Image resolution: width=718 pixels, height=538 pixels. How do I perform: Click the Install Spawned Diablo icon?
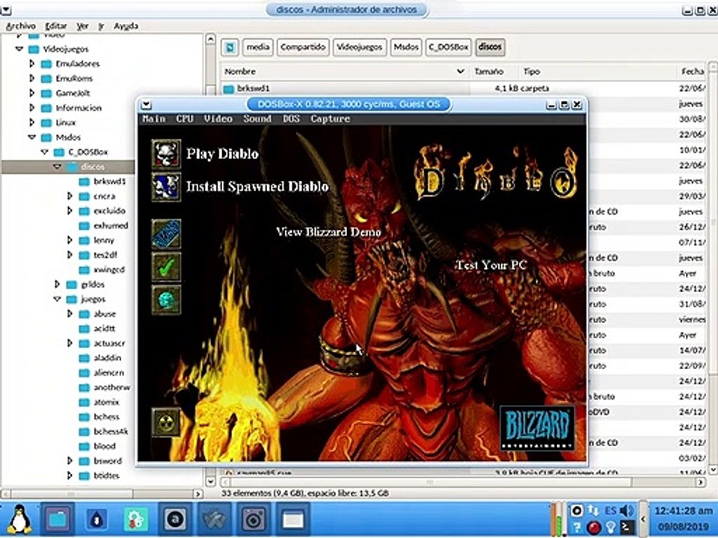tap(166, 187)
